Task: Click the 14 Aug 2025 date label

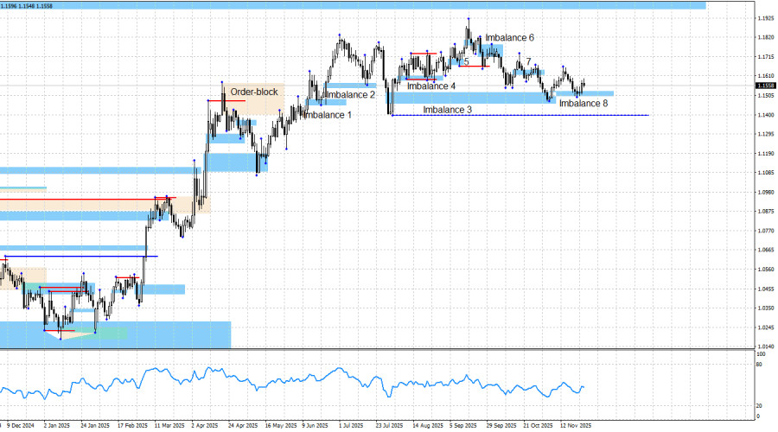Action: coord(428,426)
